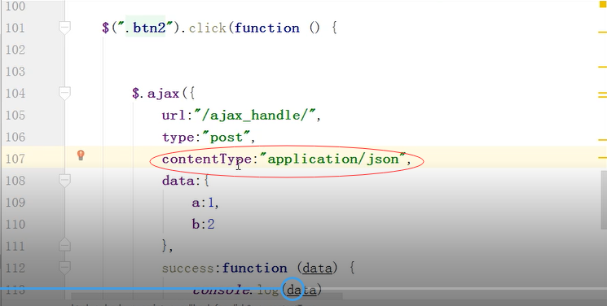The height and width of the screenshot is (306, 607).
Task: Click the data property key on line 108
Action: coord(178,181)
